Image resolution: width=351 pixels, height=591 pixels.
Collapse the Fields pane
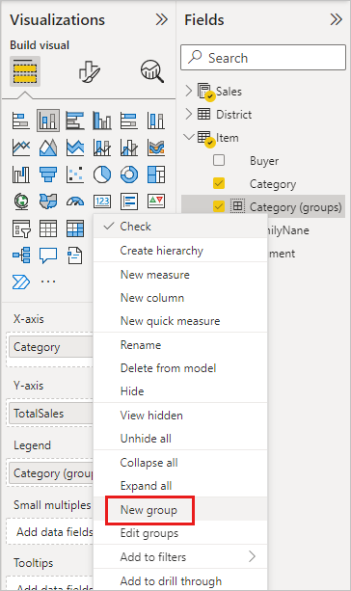coord(337,19)
